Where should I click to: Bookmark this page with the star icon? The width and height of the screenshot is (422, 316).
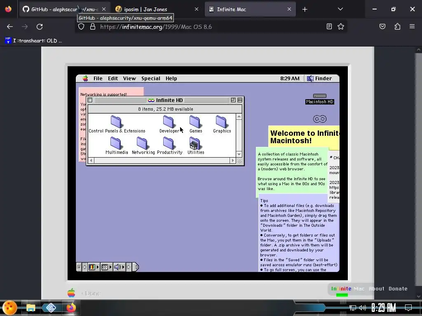point(341,26)
